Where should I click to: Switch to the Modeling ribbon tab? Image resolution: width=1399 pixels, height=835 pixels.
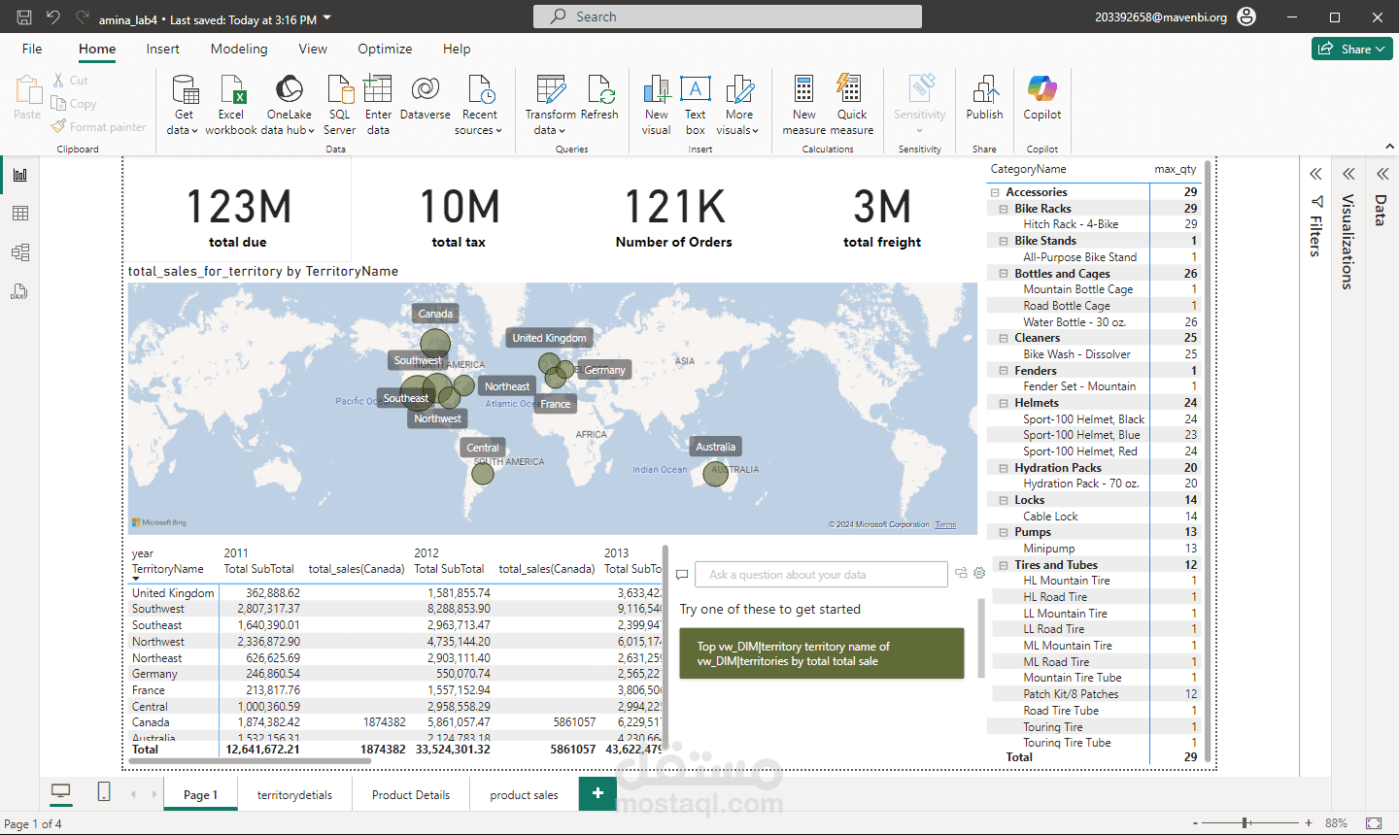point(239,49)
